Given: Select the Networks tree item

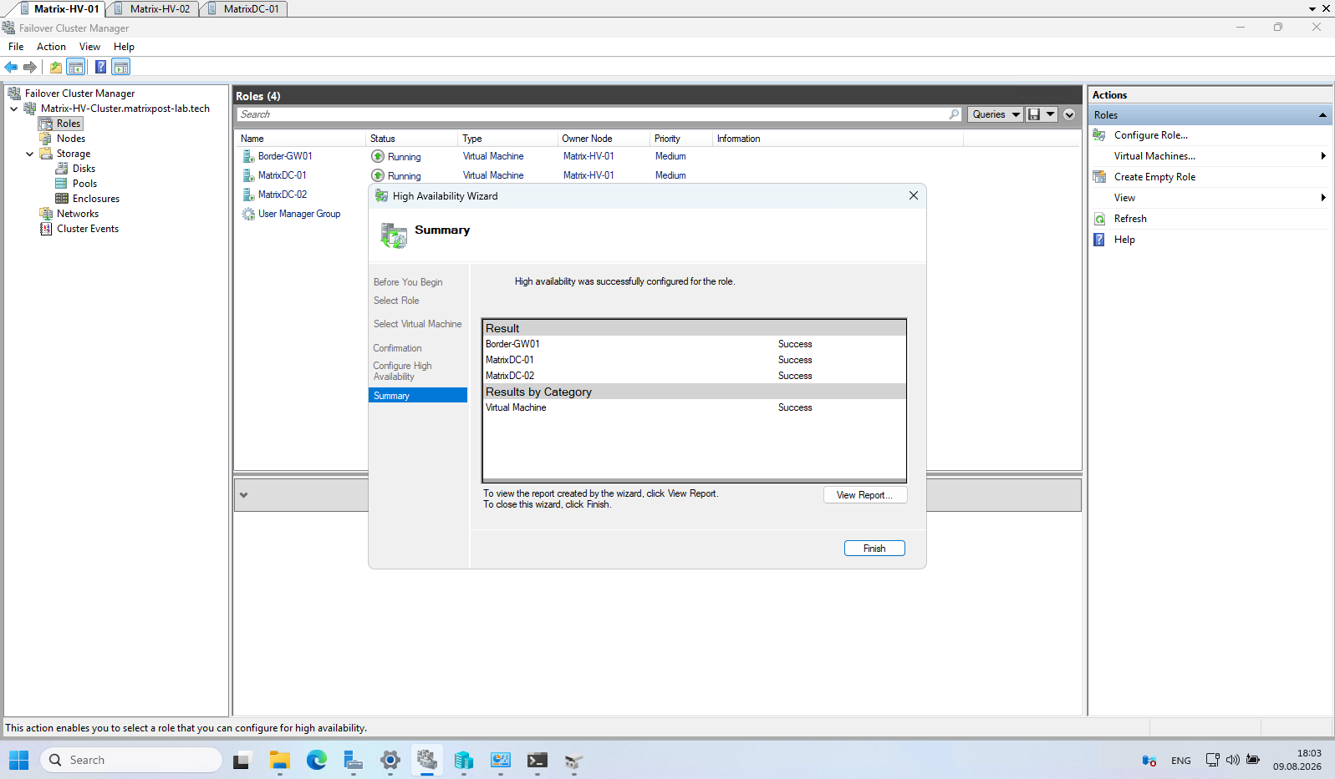Looking at the screenshot, I should 78,214.
